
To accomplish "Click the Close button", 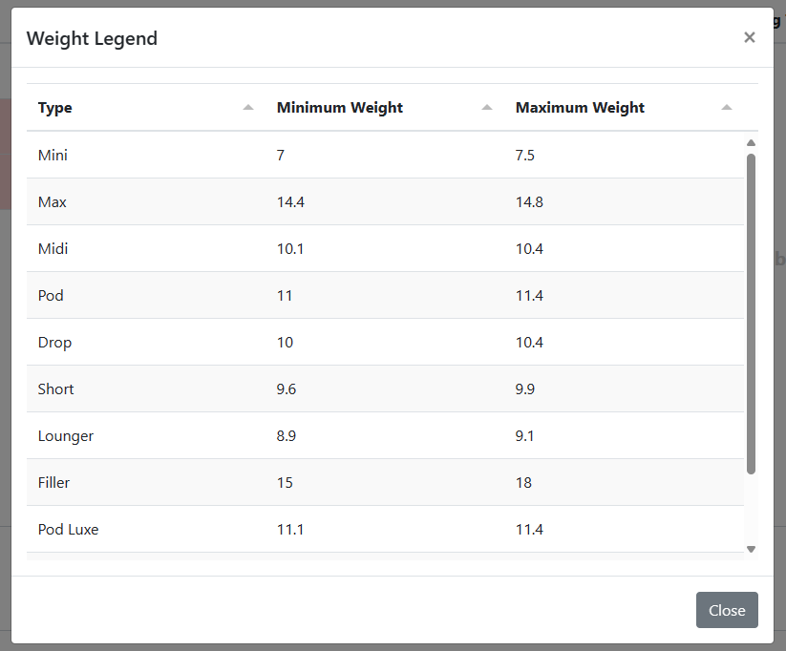I will (727, 610).
